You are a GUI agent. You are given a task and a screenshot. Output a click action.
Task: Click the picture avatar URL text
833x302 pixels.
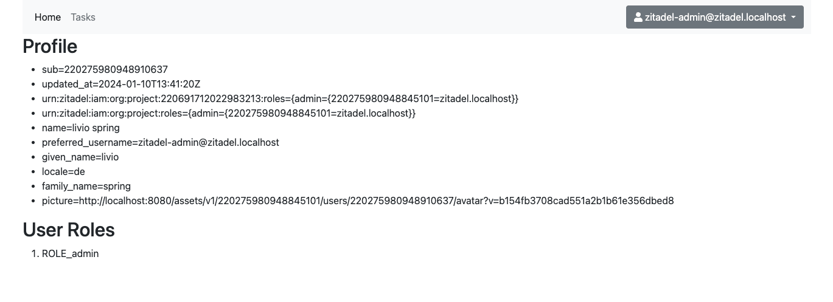click(358, 201)
